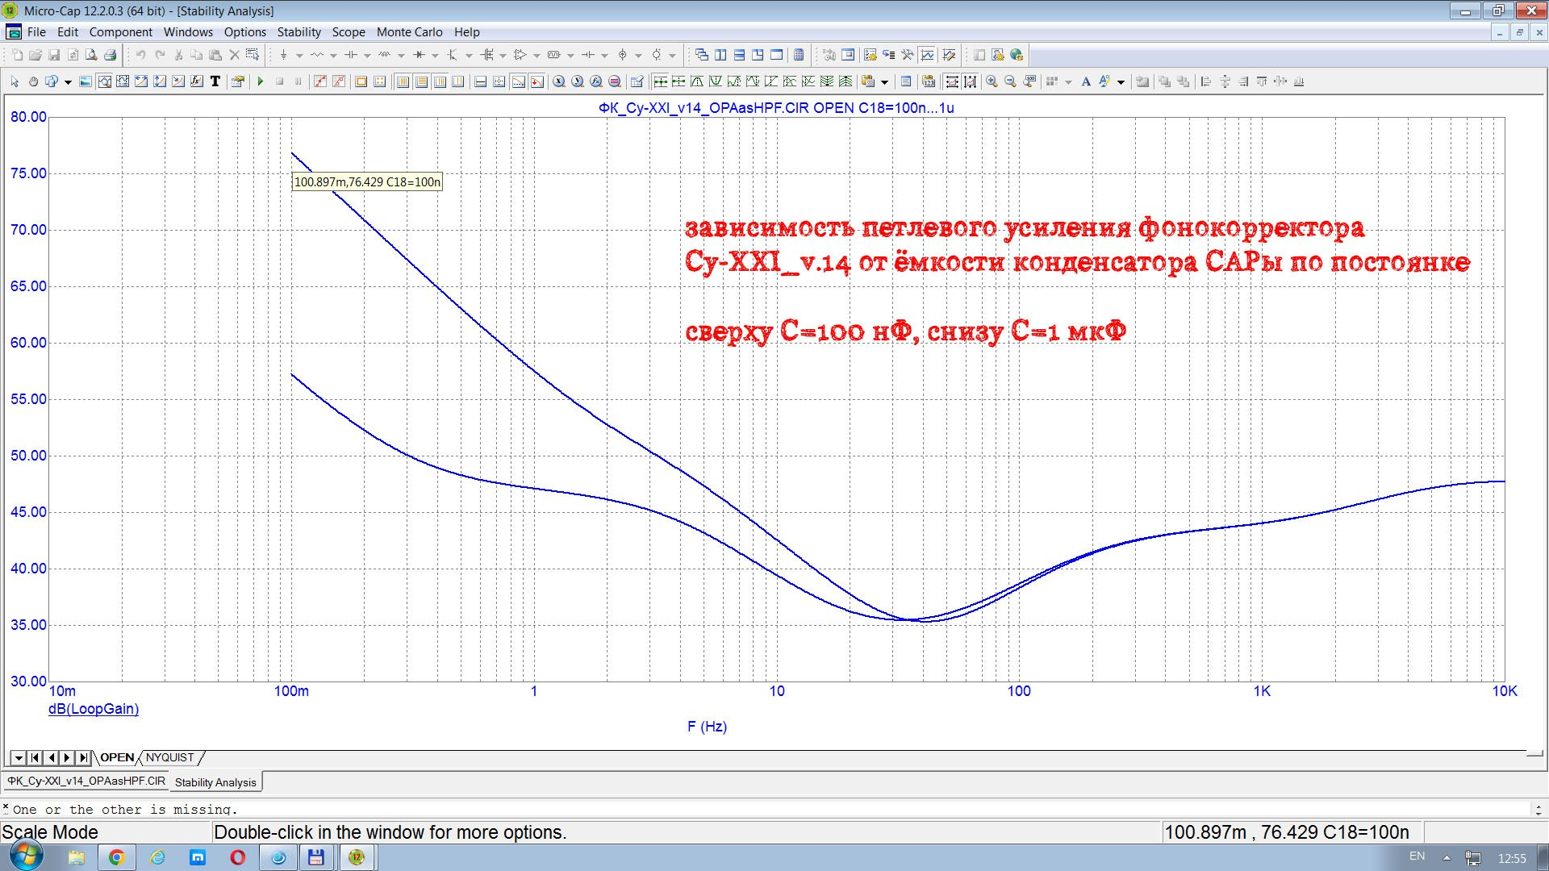Click the globe web icon
The height and width of the screenshot is (871, 1549).
1017,55
